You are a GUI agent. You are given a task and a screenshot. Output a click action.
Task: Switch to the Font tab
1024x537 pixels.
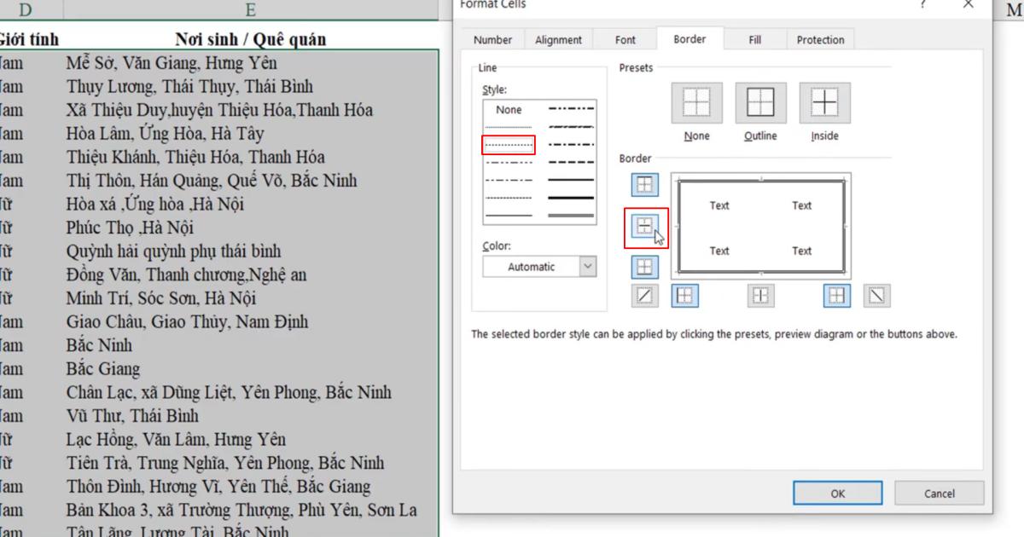[625, 39]
